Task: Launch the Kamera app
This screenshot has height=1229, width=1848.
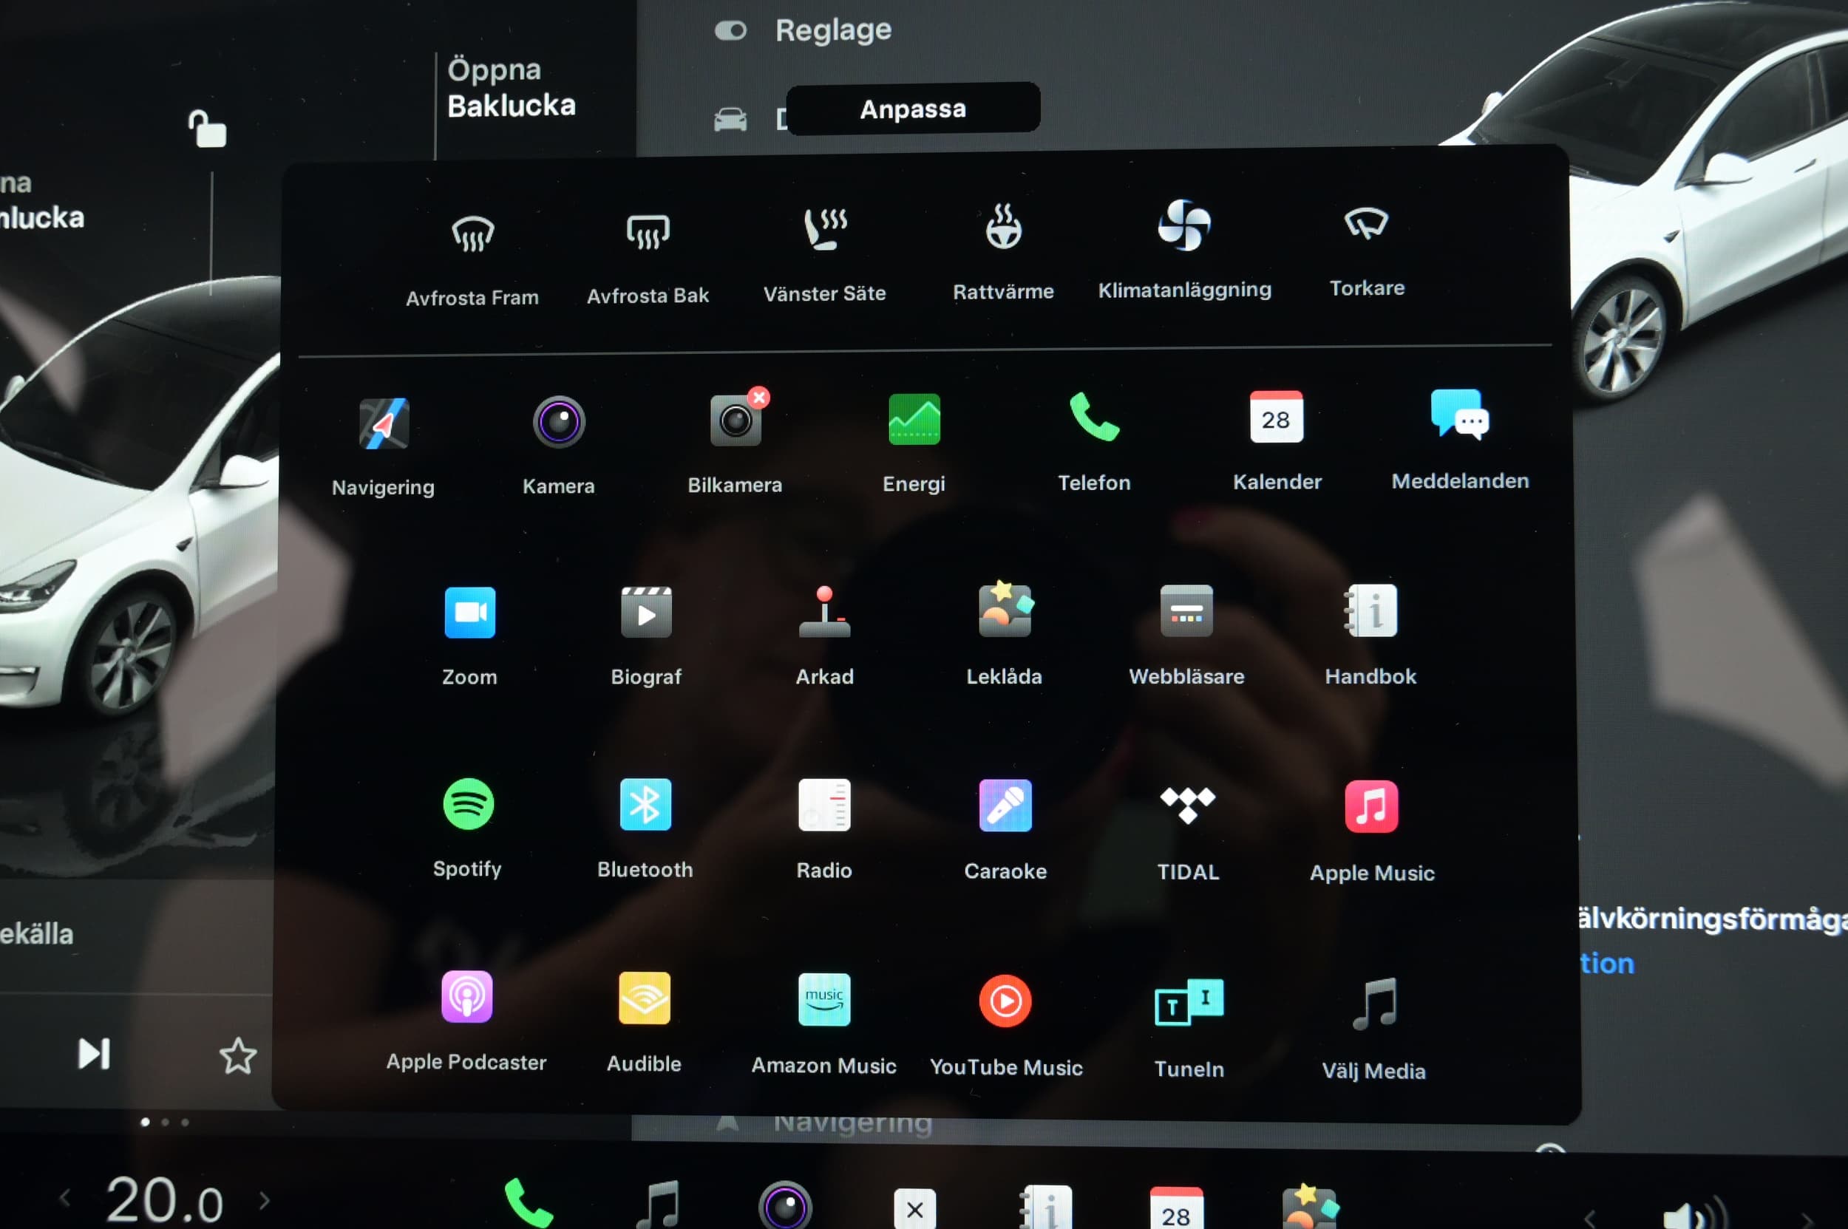Action: coord(558,447)
